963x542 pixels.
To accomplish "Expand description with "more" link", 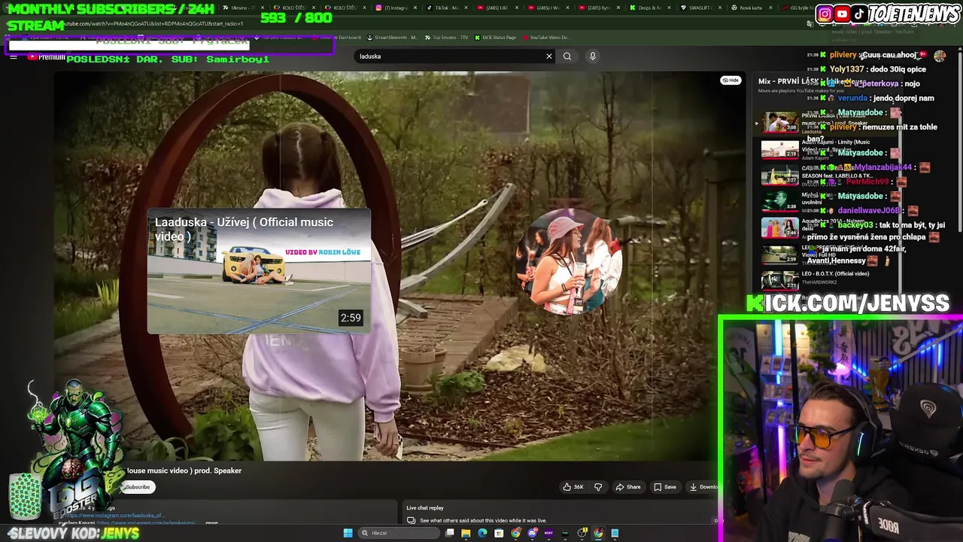I will [x=211, y=522].
